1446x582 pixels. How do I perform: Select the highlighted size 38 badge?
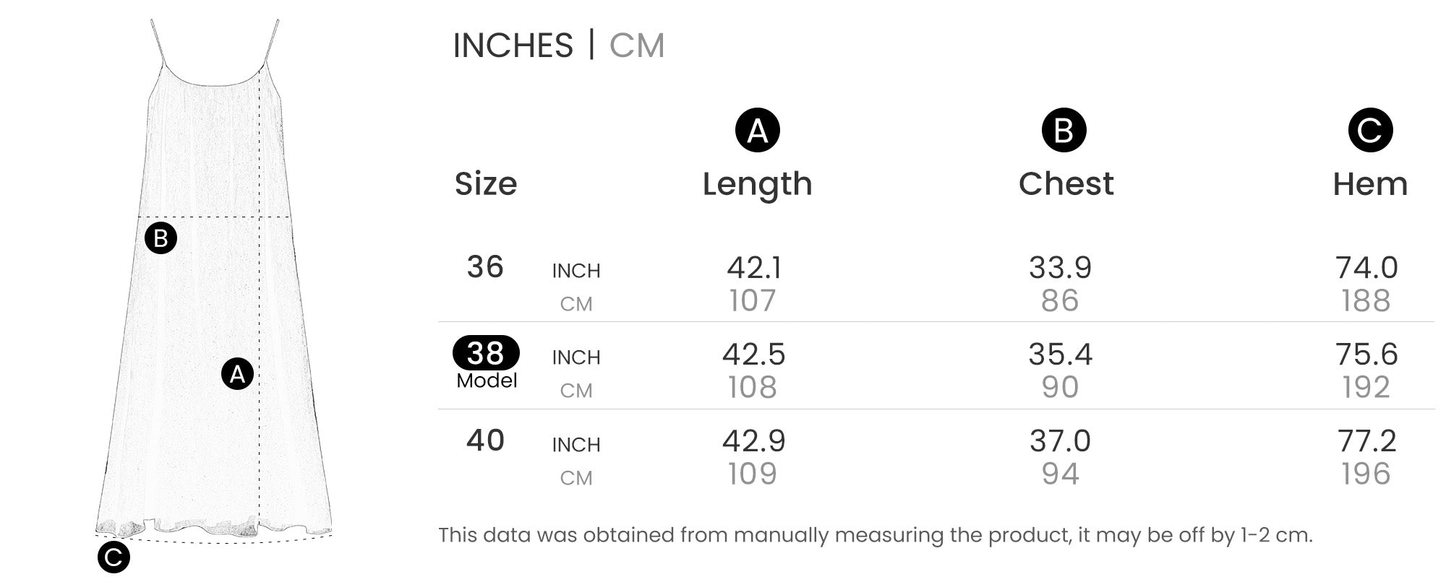click(486, 353)
